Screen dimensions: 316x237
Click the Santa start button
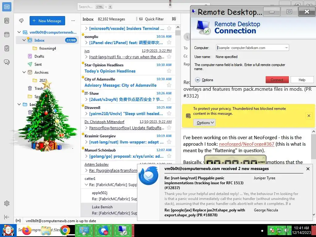pyautogui.click(x=8, y=230)
